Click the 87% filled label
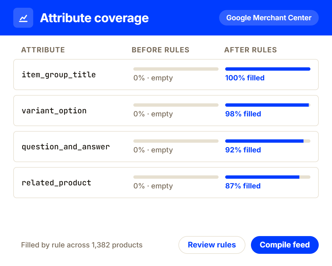Viewport: 332px width, 266px height. (x=243, y=186)
